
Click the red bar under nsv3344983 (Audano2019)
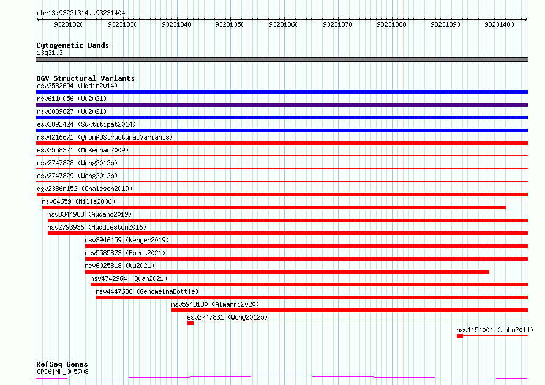click(288, 220)
